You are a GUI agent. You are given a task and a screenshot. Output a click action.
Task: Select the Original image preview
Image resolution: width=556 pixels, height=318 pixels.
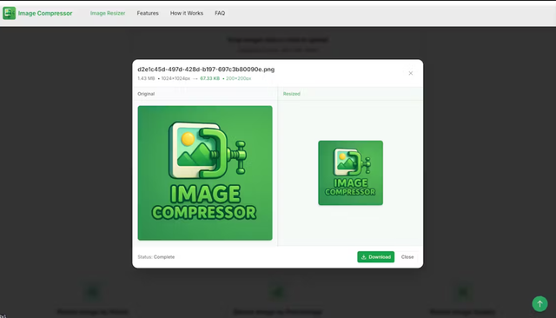coord(205,173)
